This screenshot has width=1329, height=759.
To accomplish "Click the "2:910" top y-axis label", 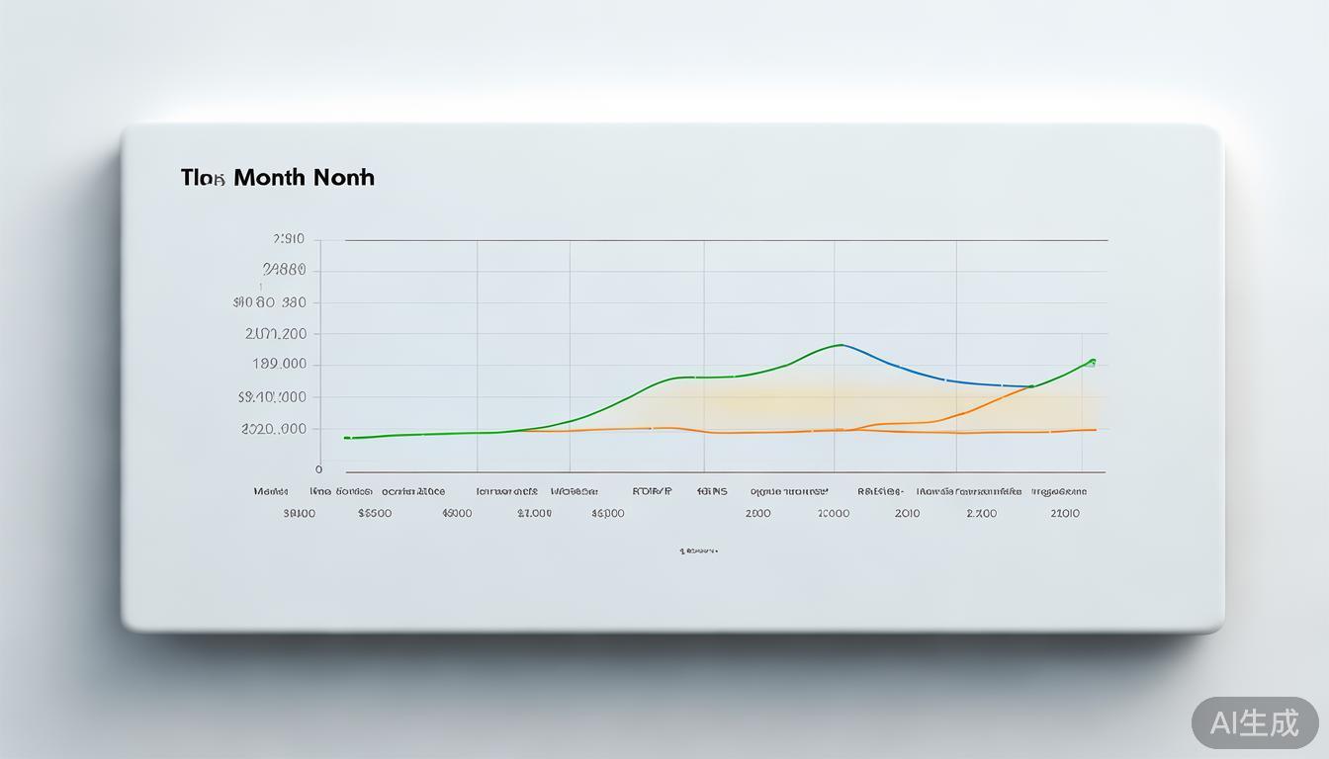I will tap(288, 239).
